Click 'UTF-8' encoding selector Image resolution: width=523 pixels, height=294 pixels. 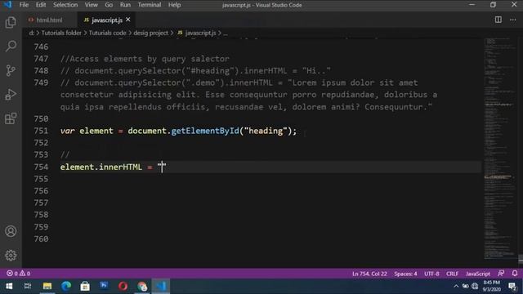[431, 274]
